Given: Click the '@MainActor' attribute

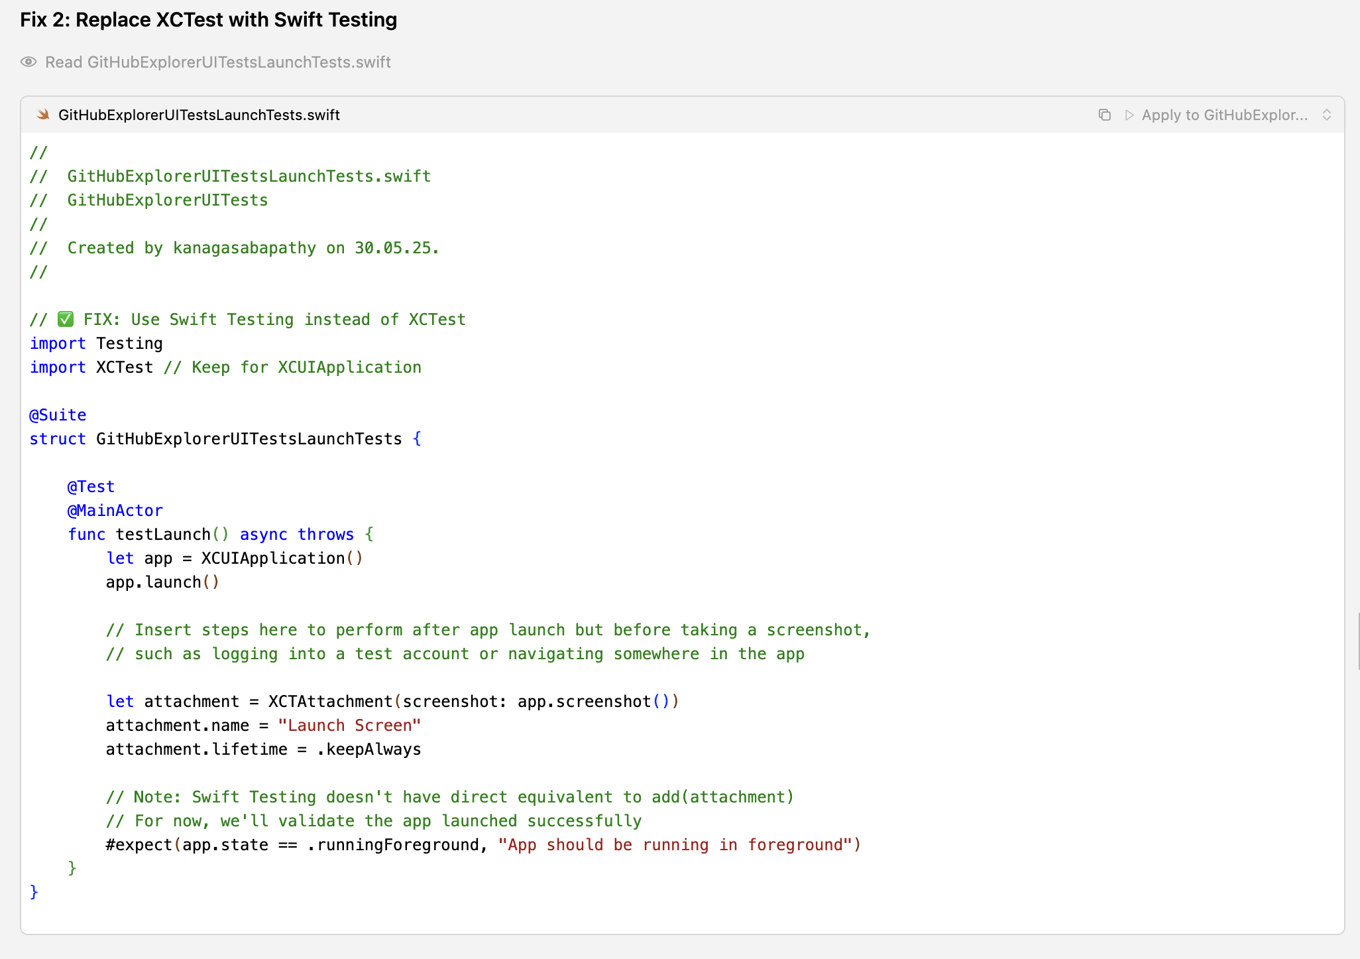Looking at the screenshot, I should tap(115, 511).
